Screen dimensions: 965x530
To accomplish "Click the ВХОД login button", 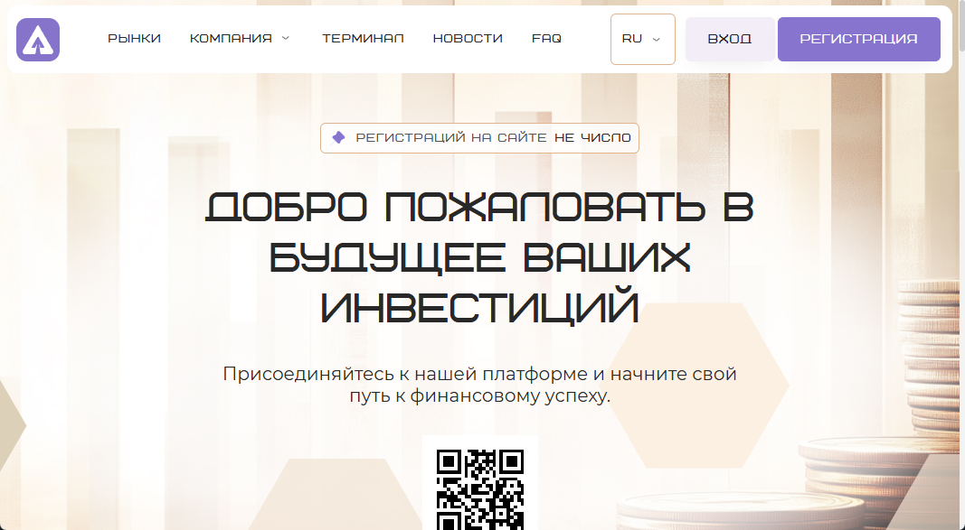I will coord(730,40).
